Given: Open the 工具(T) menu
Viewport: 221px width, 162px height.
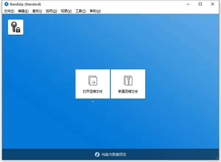Looking at the screenshot, I should tap(81, 11).
